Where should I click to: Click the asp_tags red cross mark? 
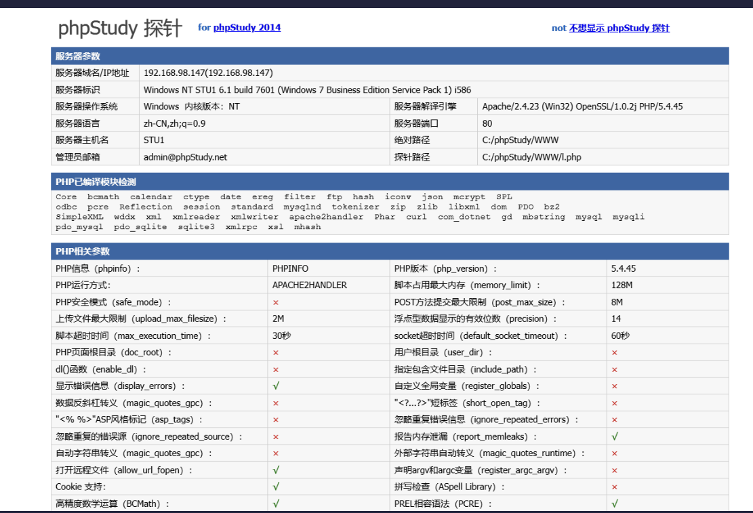point(276,419)
